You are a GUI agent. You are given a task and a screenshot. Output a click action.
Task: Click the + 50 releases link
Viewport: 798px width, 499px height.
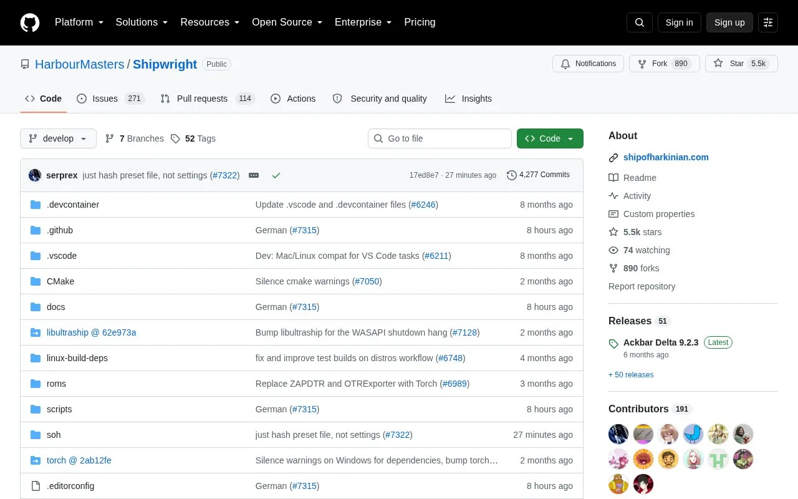tap(631, 375)
